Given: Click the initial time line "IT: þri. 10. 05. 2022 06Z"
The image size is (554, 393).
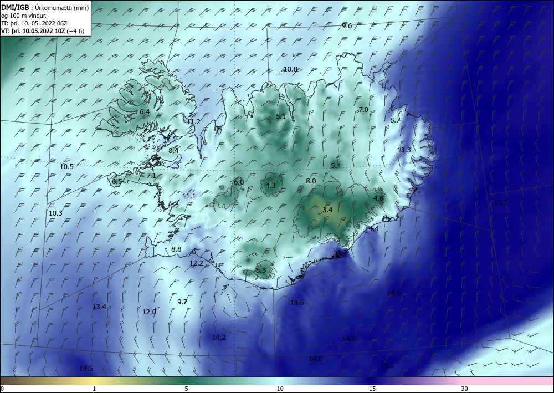Looking at the screenshot, I should click(x=34, y=23).
